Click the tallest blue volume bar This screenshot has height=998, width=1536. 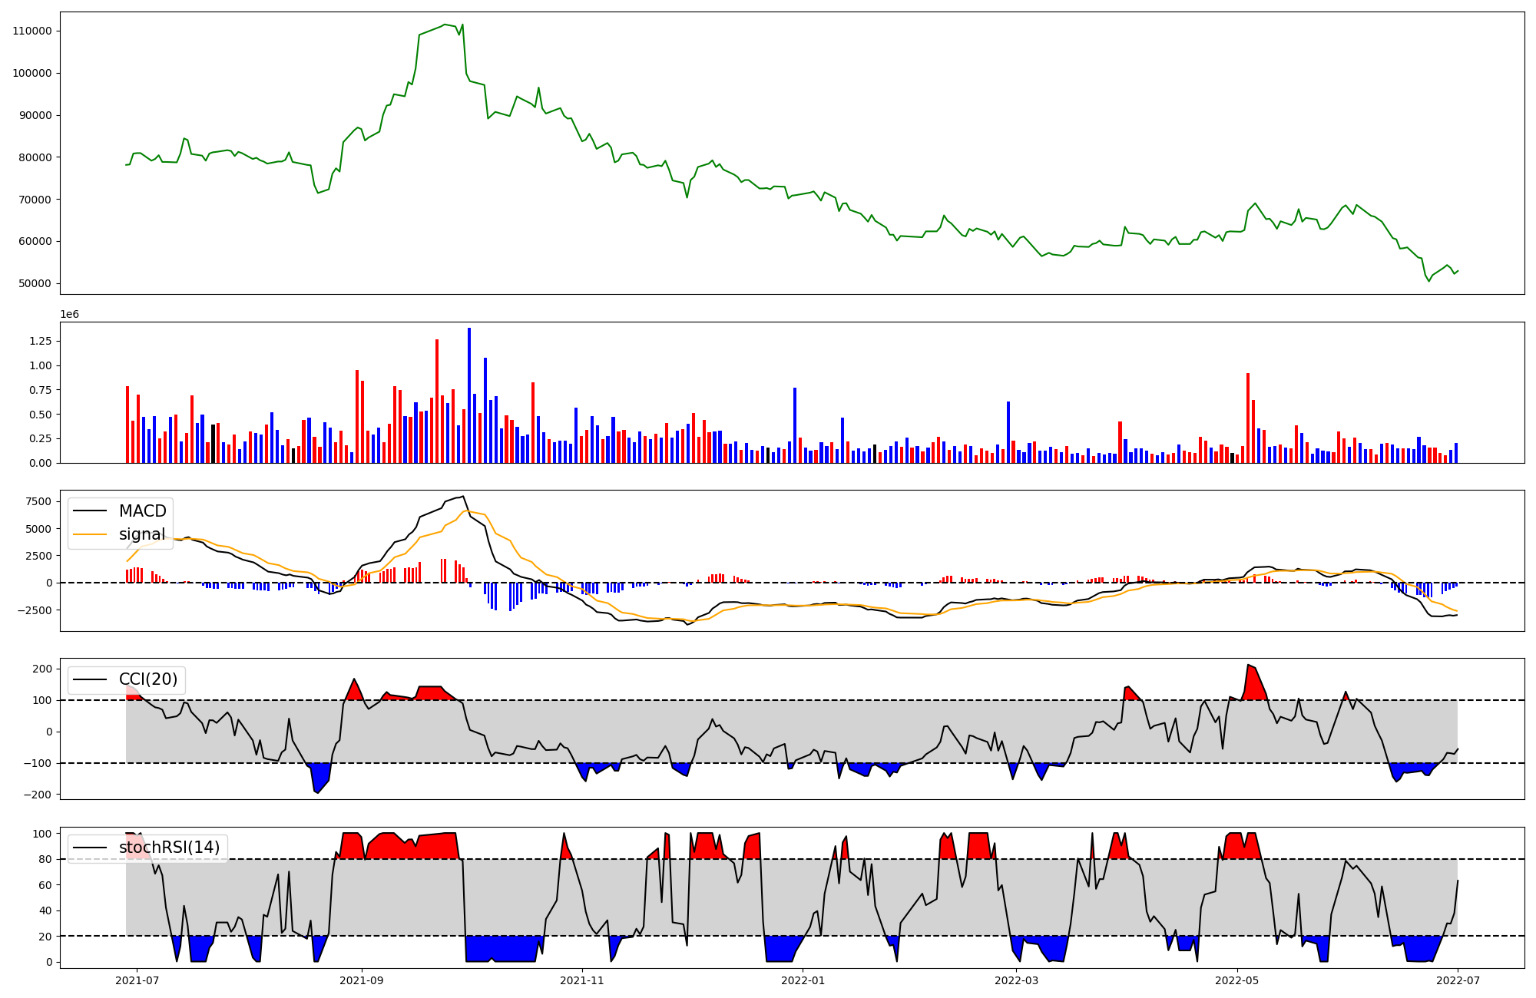pos(469,395)
